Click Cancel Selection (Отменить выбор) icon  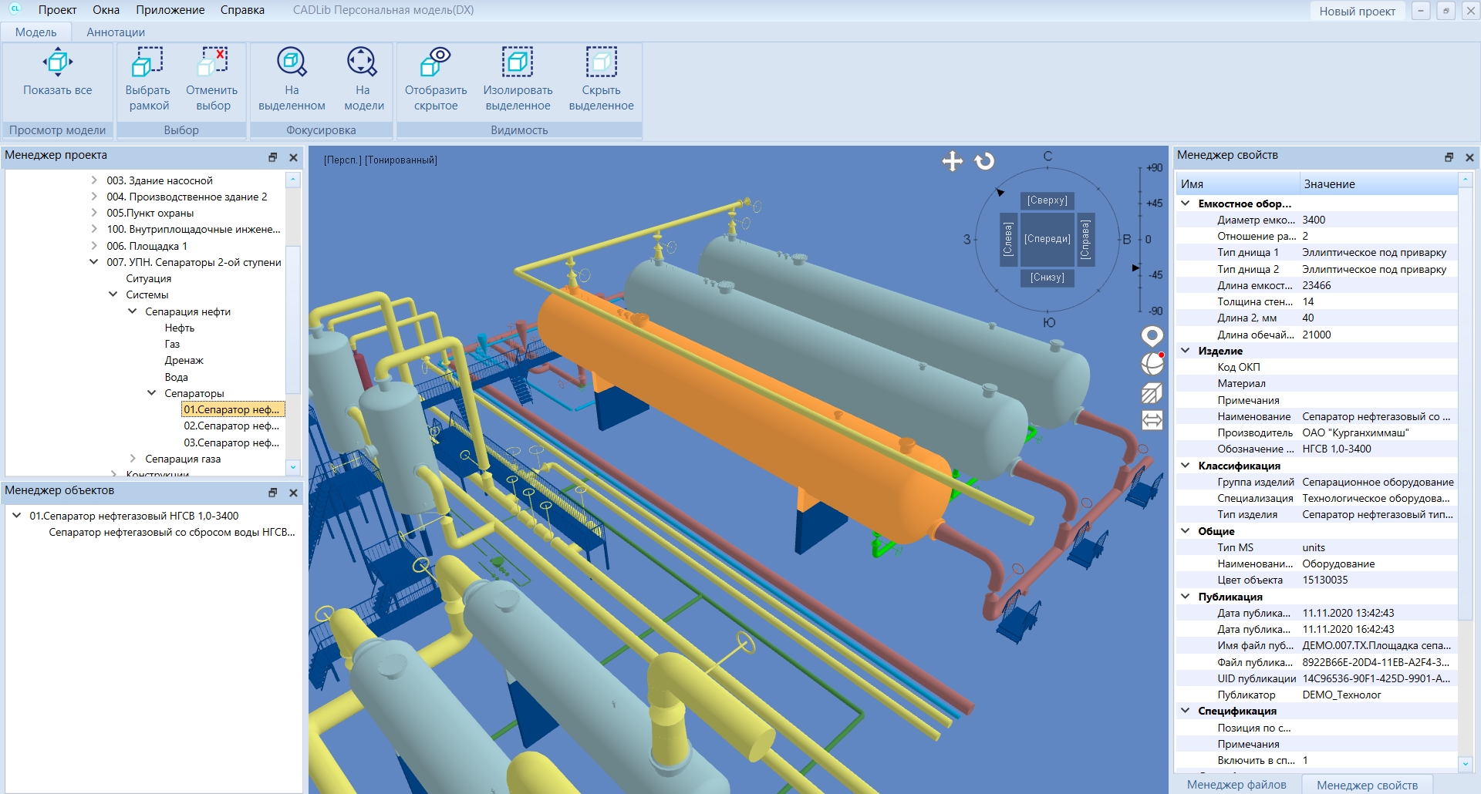(x=213, y=63)
